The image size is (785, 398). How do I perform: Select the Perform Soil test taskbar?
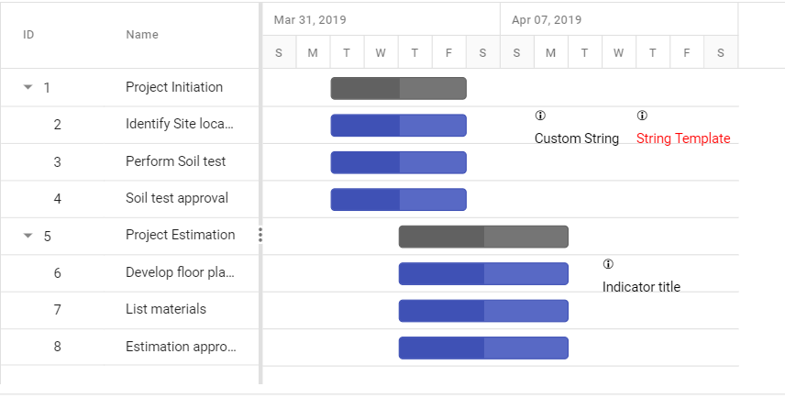[x=399, y=162]
